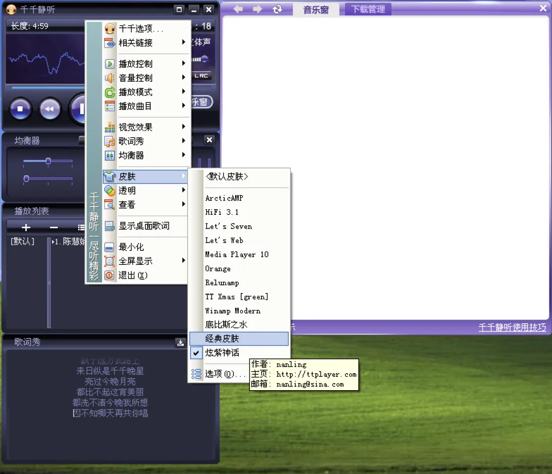552x474 pixels.
Task: Stop playback with the stop button
Action: (20, 109)
